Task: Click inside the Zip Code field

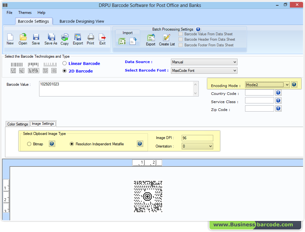Action: [x=259, y=108]
